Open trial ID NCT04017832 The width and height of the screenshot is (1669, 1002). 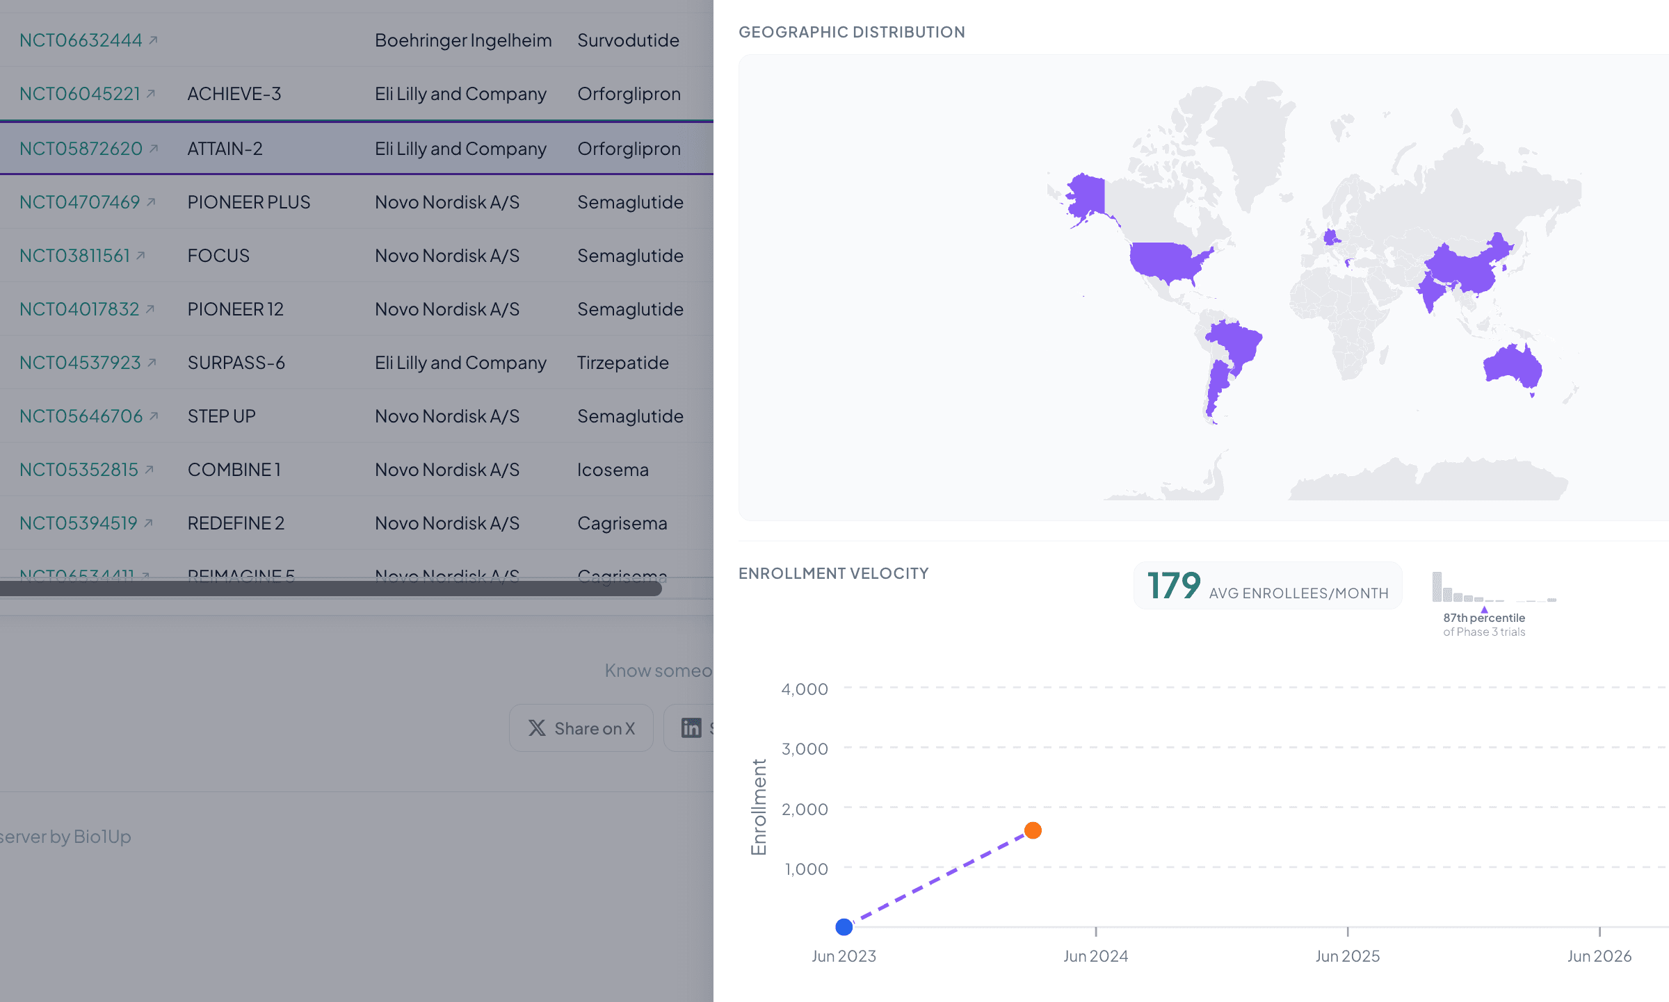point(79,309)
